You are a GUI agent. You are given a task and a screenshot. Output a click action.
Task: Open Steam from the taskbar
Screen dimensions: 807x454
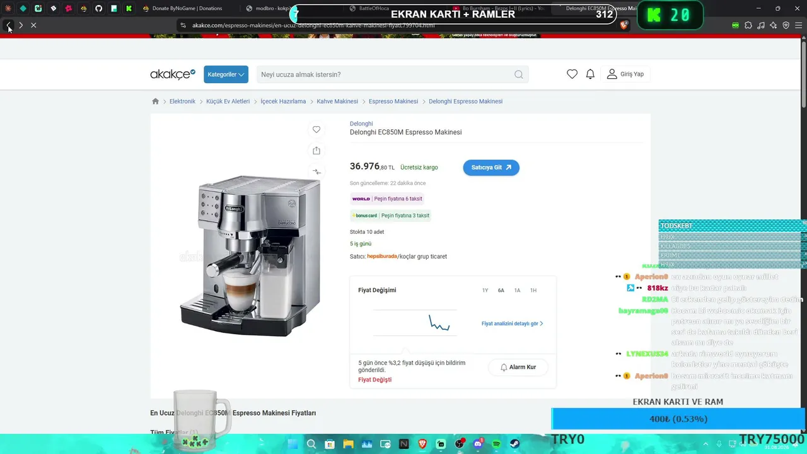click(x=514, y=444)
